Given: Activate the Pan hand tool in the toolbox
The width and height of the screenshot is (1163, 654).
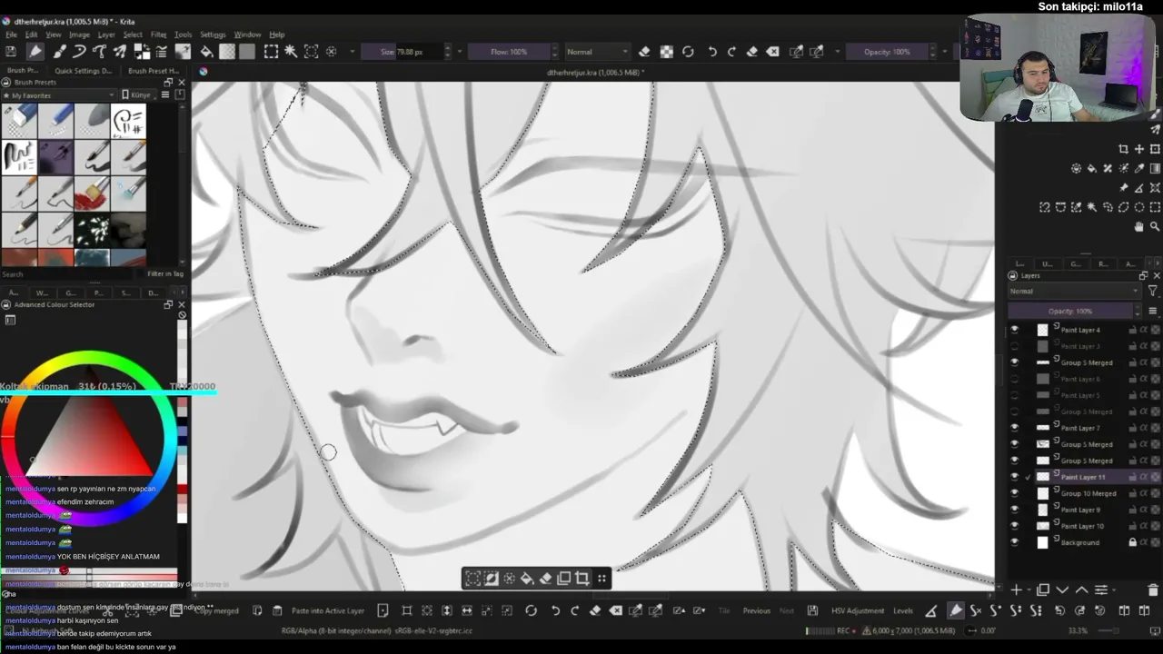Looking at the screenshot, I should tap(1139, 227).
